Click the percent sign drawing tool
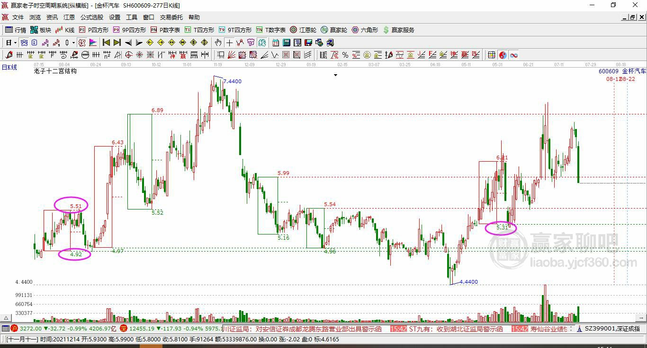Viewport: 647px width, 348px height. point(345,55)
